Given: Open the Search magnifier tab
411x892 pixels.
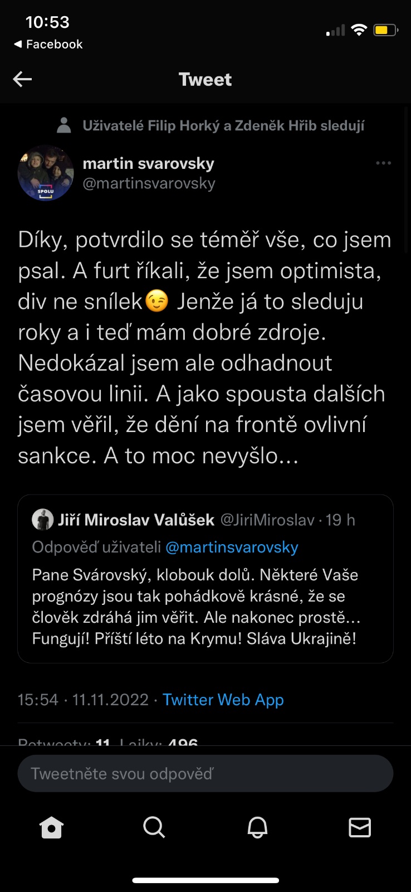Looking at the screenshot, I should [x=154, y=827].
